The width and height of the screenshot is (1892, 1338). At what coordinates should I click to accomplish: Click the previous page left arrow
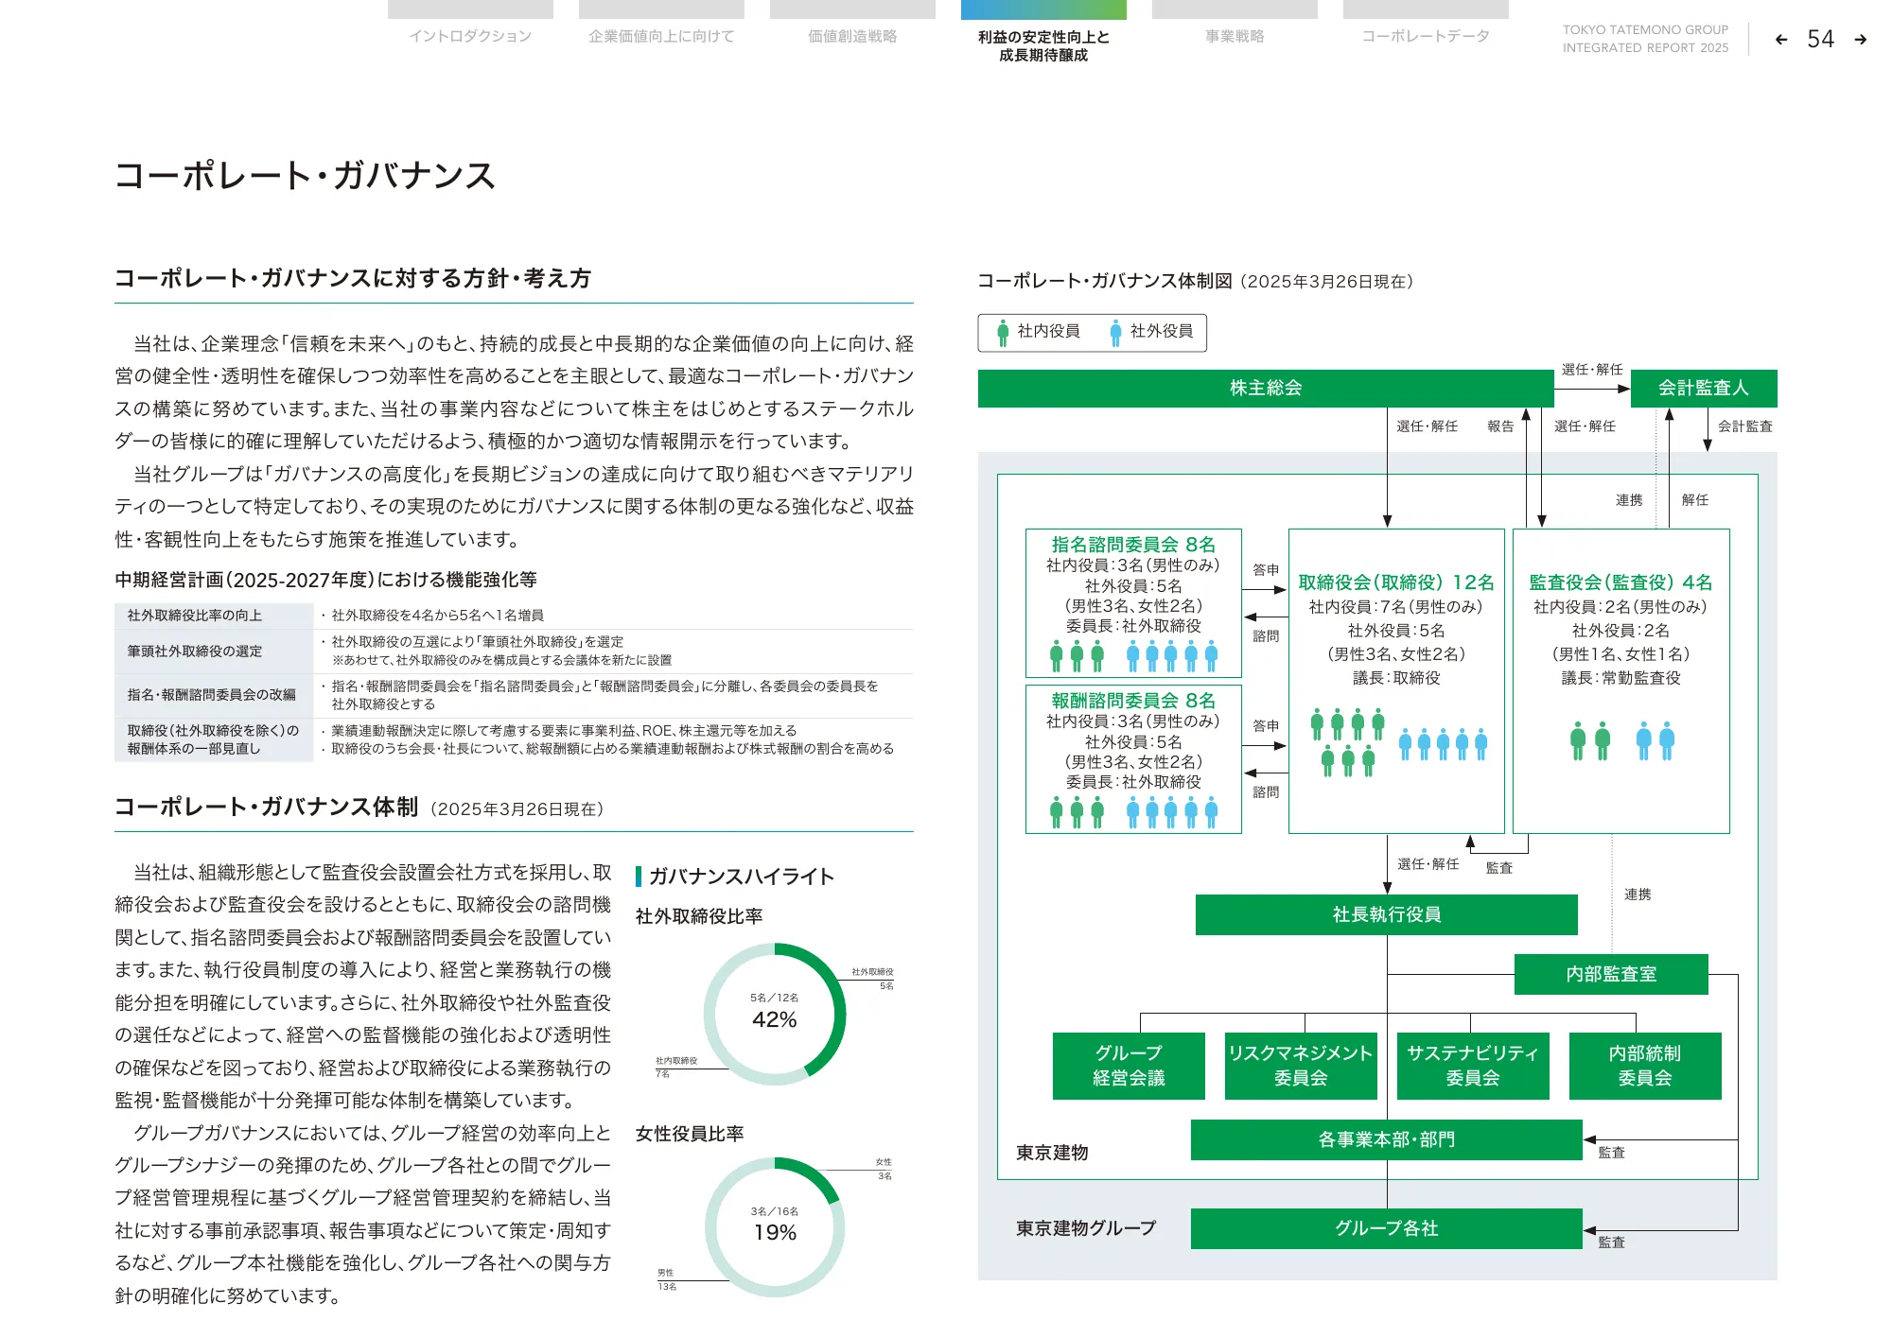pos(1781,40)
